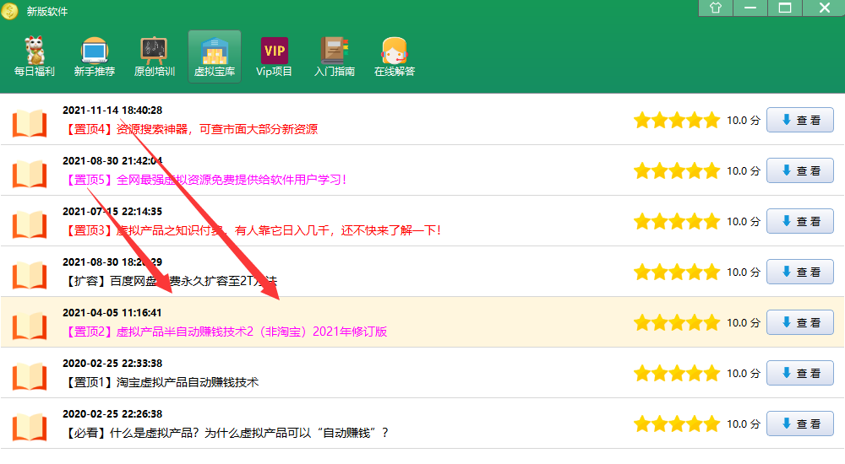Open 置顶2 虚拟产品半自动赚钱技术2 link
845x464 pixels.
pos(225,332)
